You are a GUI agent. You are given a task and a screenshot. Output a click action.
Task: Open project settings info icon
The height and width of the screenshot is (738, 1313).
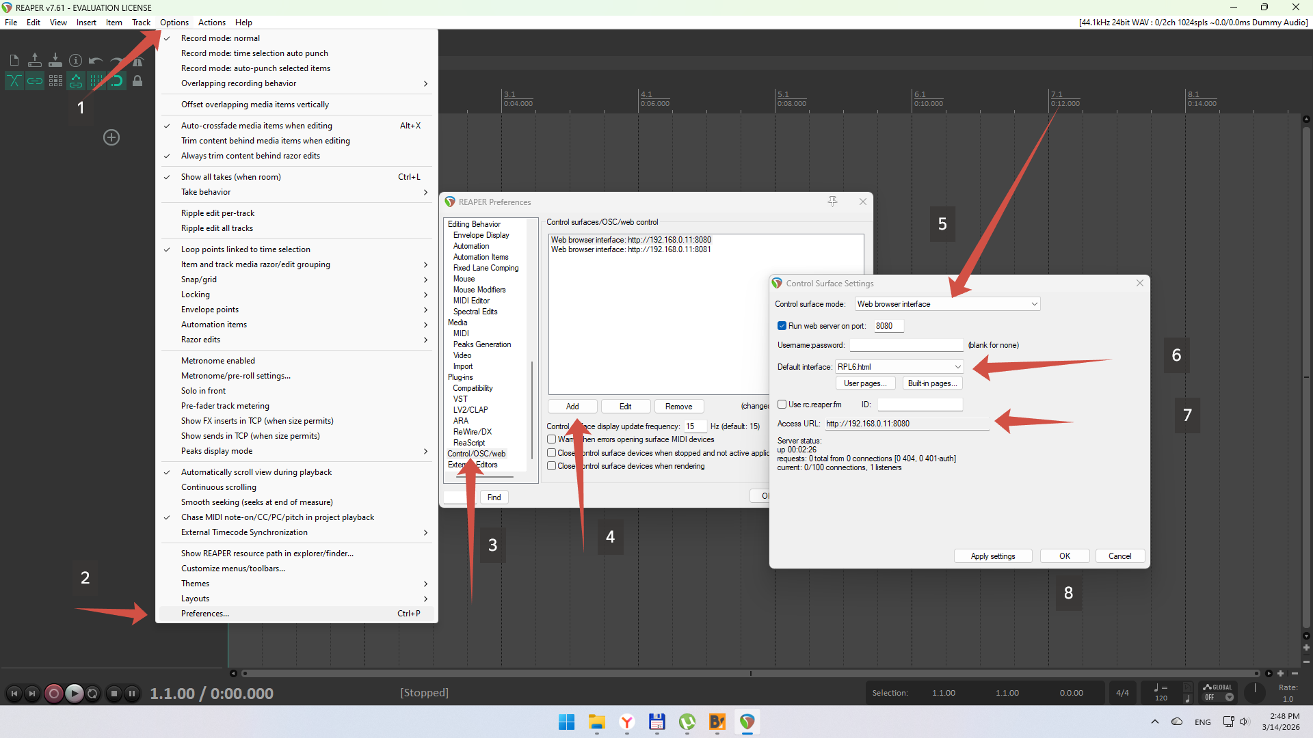[76, 61]
